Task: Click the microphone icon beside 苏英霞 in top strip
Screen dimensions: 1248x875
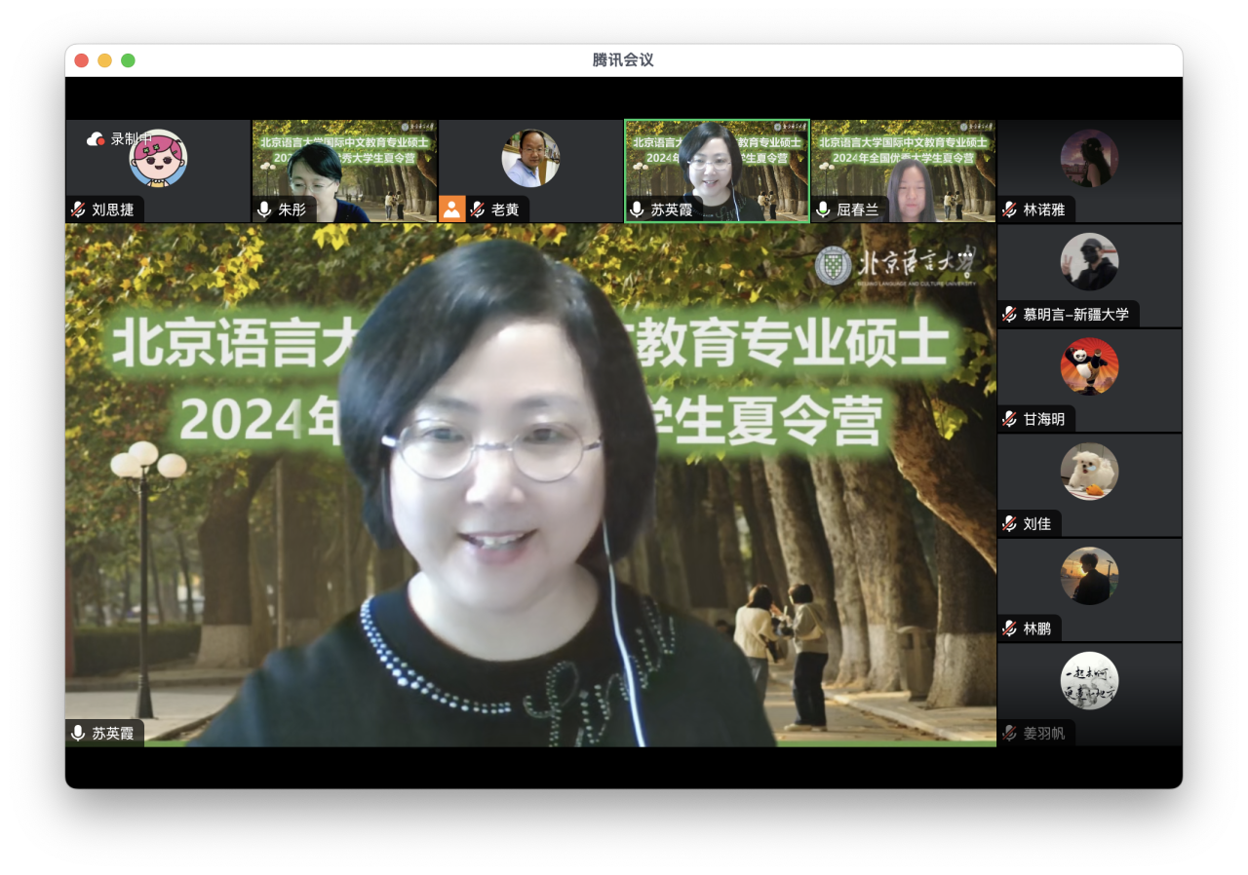Action: [638, 209]
